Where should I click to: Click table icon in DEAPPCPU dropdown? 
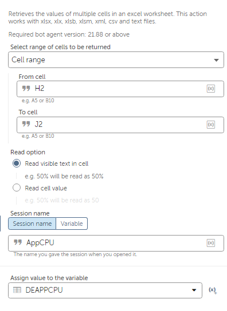(x=17, y=290)
